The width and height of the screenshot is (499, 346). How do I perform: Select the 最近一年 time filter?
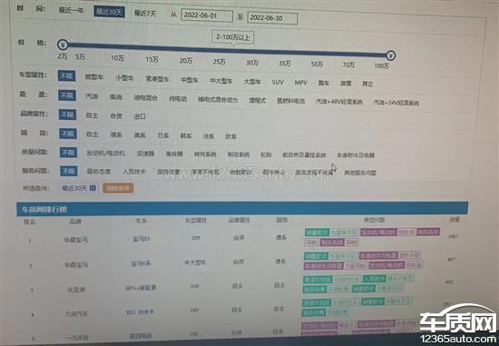(71, 10)
